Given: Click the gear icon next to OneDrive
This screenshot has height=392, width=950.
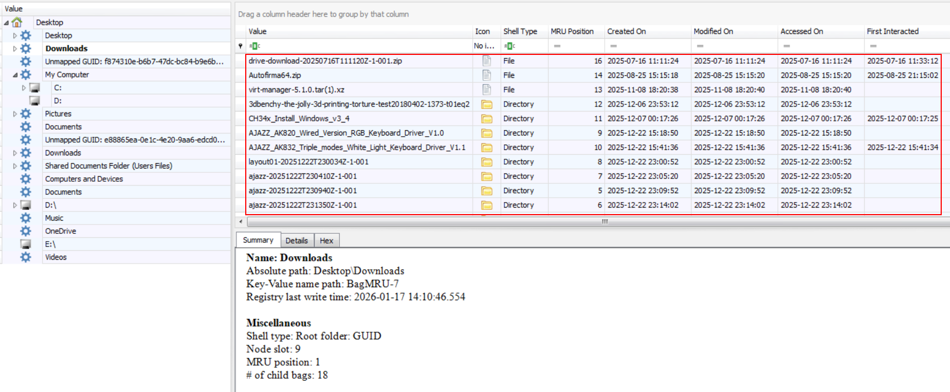Looking at the screenshot, I should coord(26,231).
